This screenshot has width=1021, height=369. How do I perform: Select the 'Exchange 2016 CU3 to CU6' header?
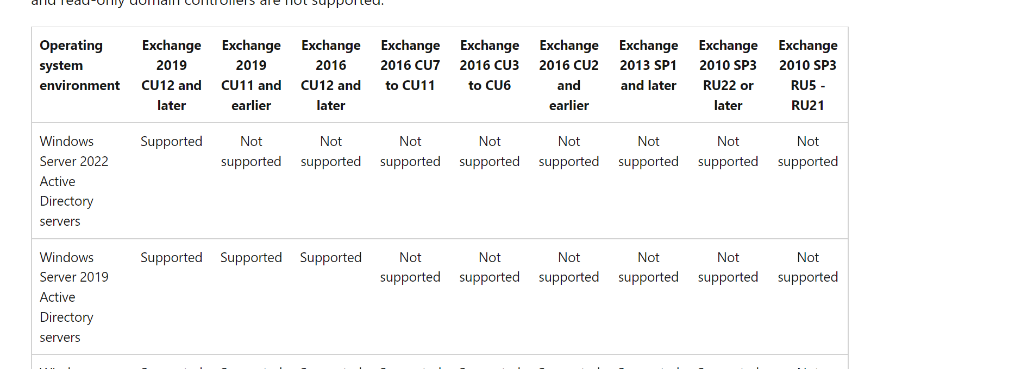[490, 65]
